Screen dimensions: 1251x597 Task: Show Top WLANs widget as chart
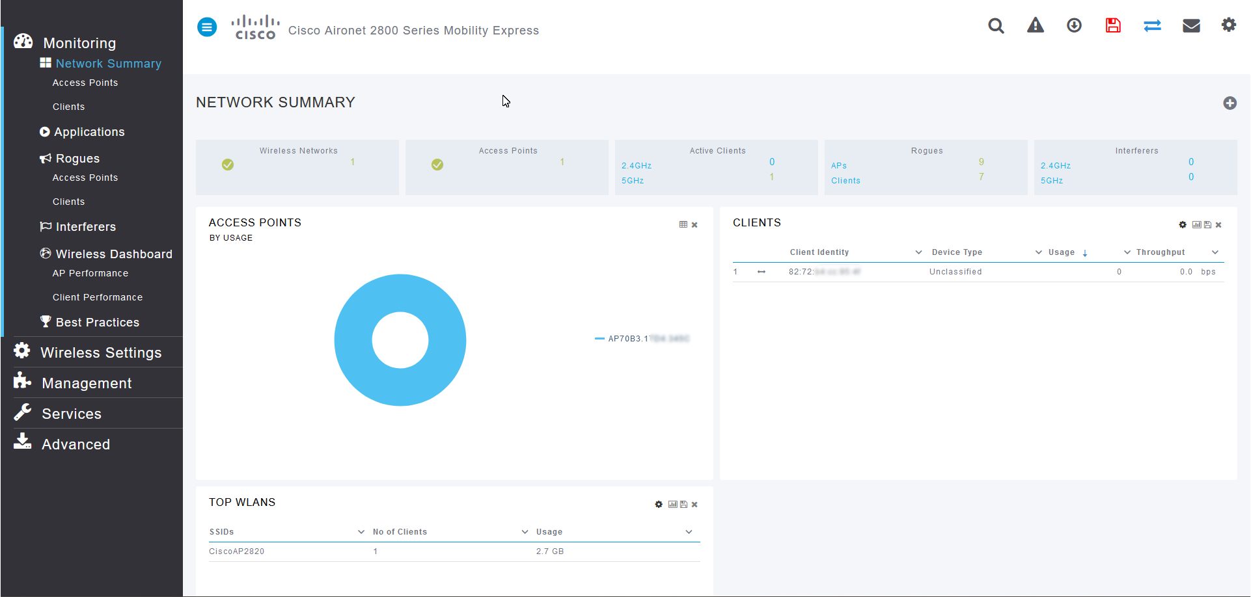click(672, 504)
